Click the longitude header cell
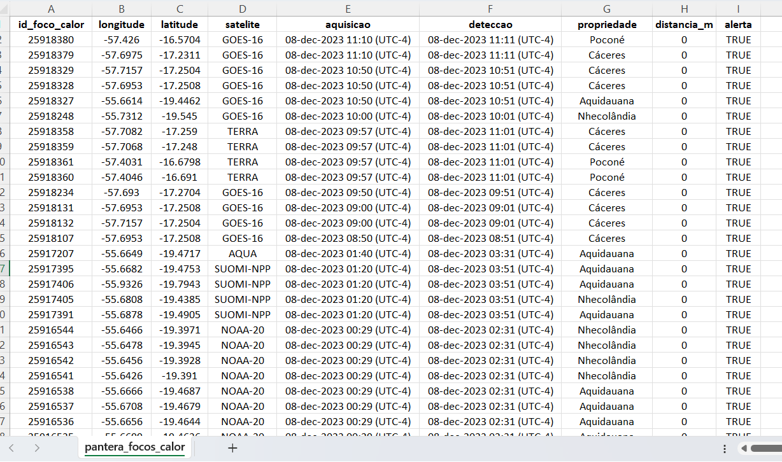Viewport: 782px width, 462px height. pos(122,24)
